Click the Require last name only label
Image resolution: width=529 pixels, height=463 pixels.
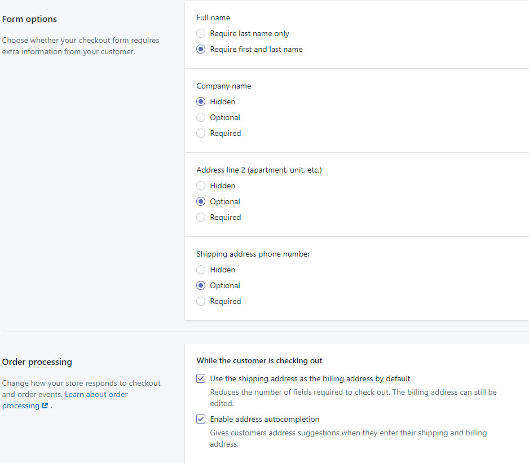249,33
